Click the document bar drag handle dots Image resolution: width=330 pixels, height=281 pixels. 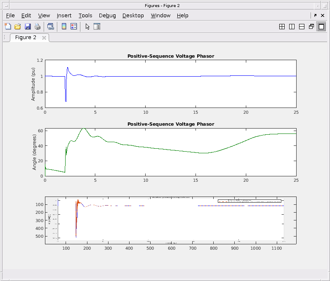click(5, 37)
